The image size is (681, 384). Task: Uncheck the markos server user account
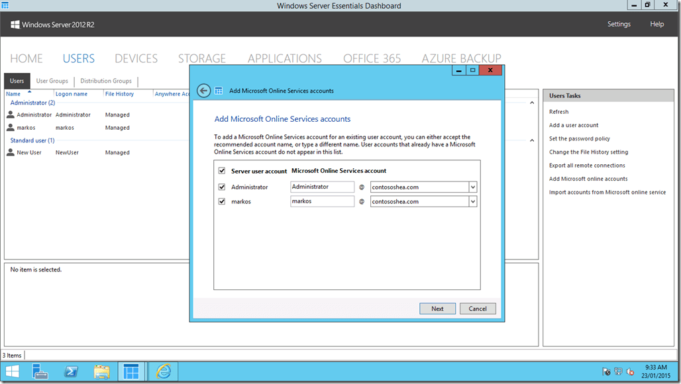(223, 201)
